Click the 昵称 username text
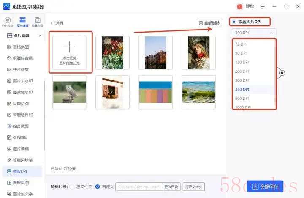 (x=250, y=7)
